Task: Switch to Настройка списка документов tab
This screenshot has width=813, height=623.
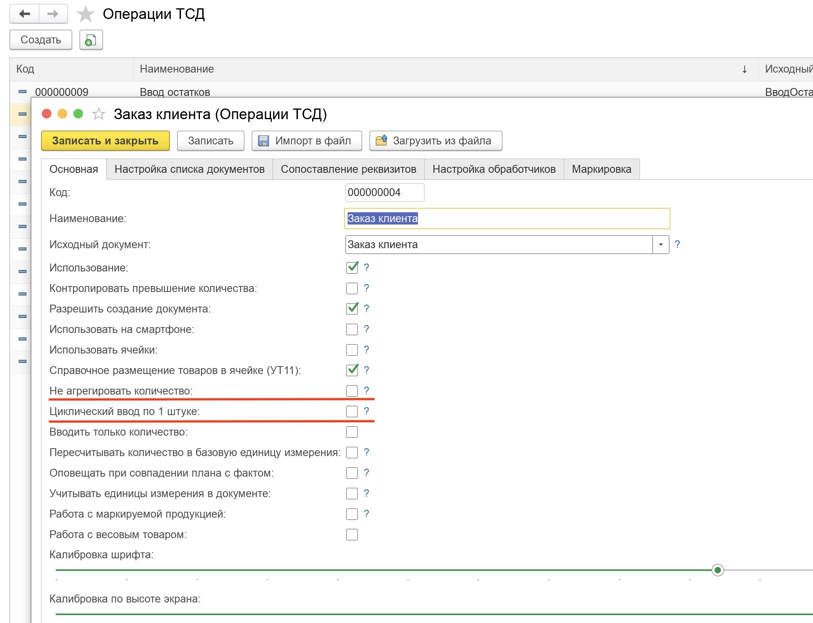Action: (x=190, y=169)
